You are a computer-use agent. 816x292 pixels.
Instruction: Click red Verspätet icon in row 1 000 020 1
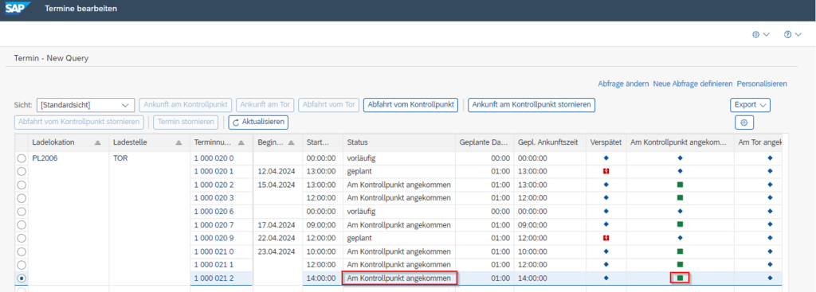coord(606,171)
